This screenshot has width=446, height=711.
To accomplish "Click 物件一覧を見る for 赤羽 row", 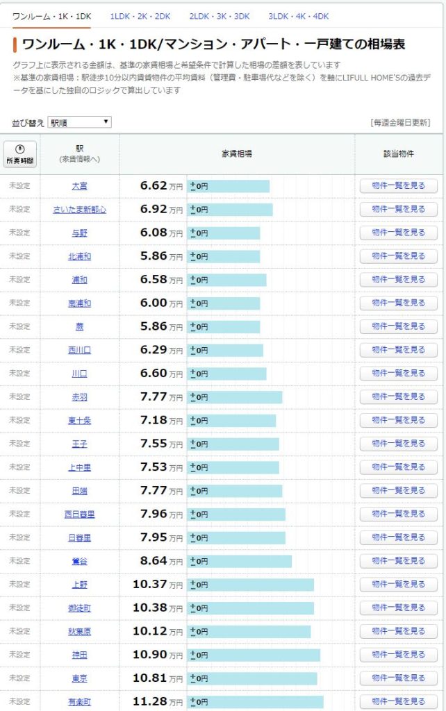I will tap(398, 397).
